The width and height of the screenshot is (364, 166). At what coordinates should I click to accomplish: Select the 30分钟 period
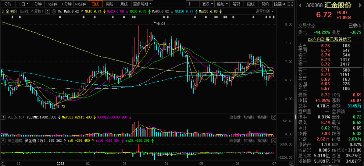[x=66, y=4]
